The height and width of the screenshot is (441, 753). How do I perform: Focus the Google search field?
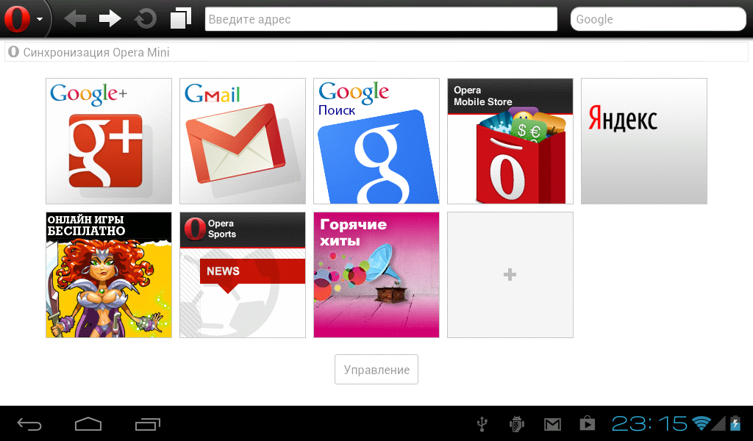pos(658,19)
